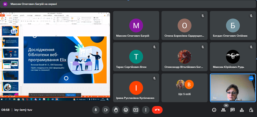257x117 pixels.
Task: Open host controls lock icon
Action: pyautogui.click(x=251, y=110)
